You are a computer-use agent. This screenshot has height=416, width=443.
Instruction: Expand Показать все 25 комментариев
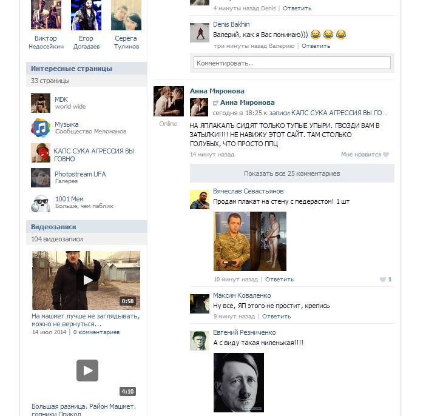pyautogui.click(x=292, y=173)
